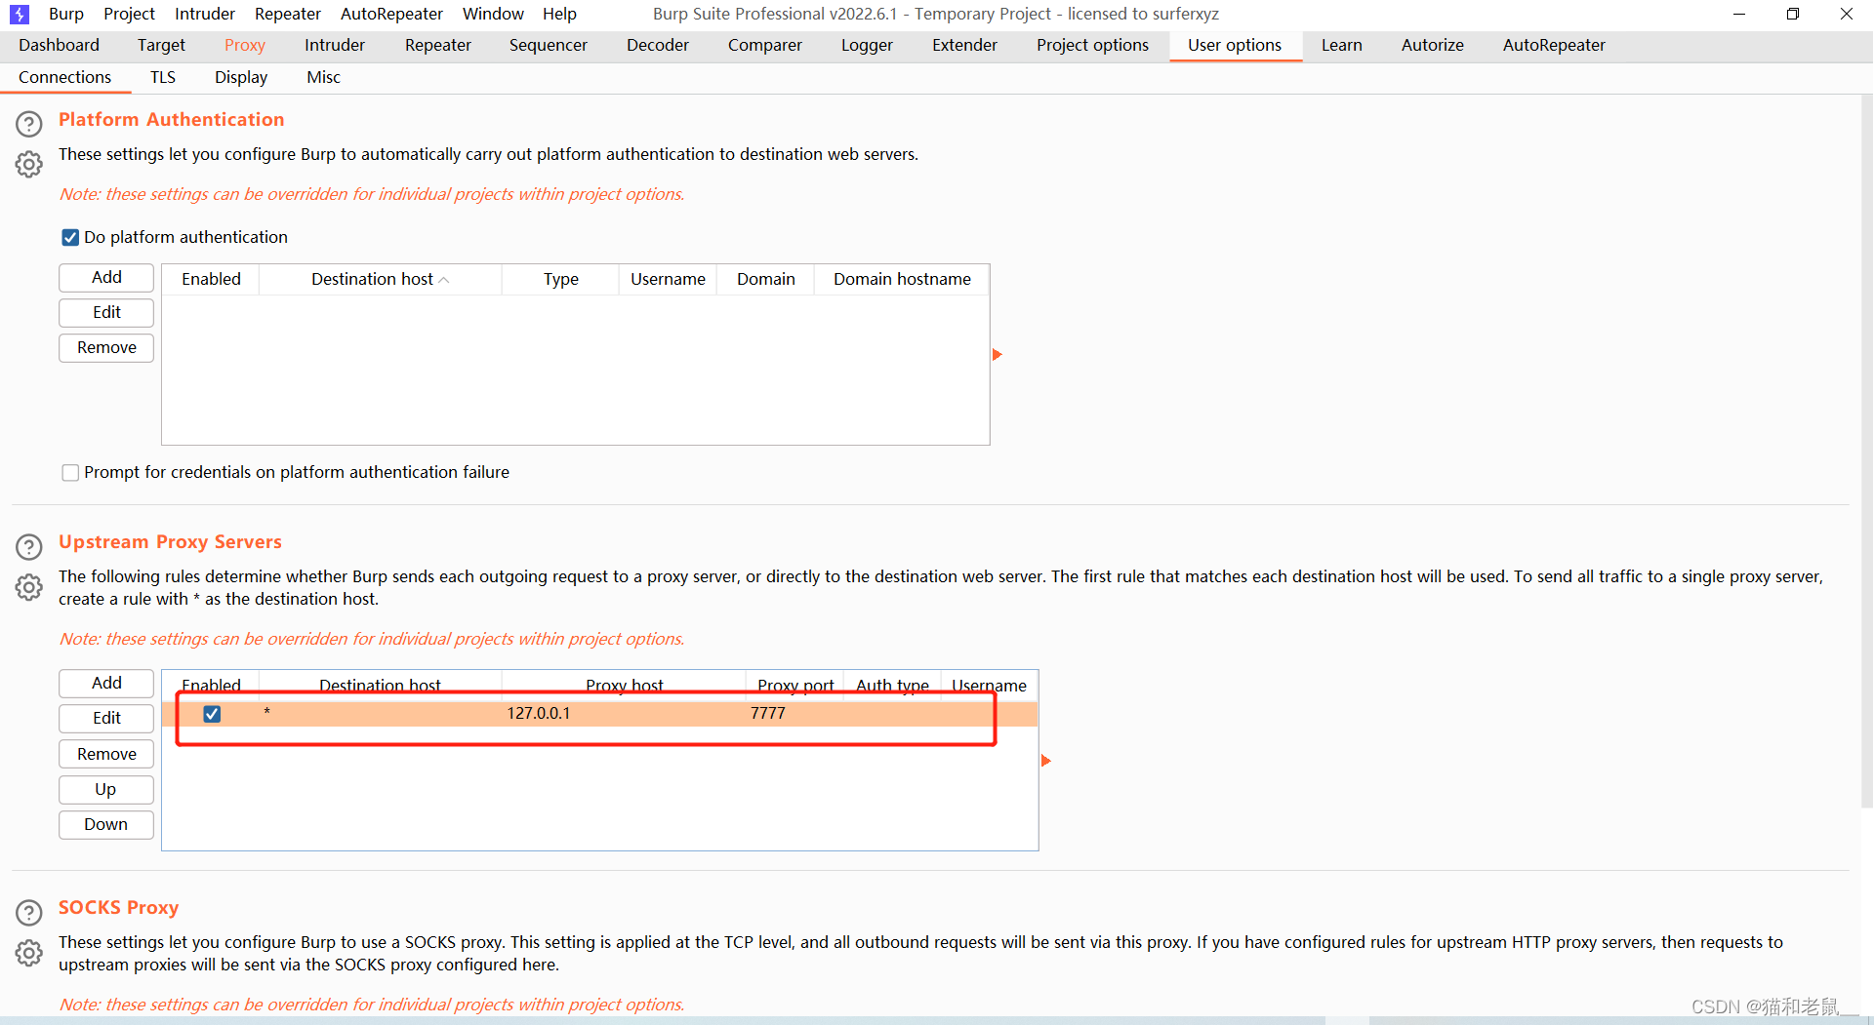This screenshot has width=1874, height=1025.
Task: Open the Window menu
Action: pyautogui.click(x=493, y=14)
